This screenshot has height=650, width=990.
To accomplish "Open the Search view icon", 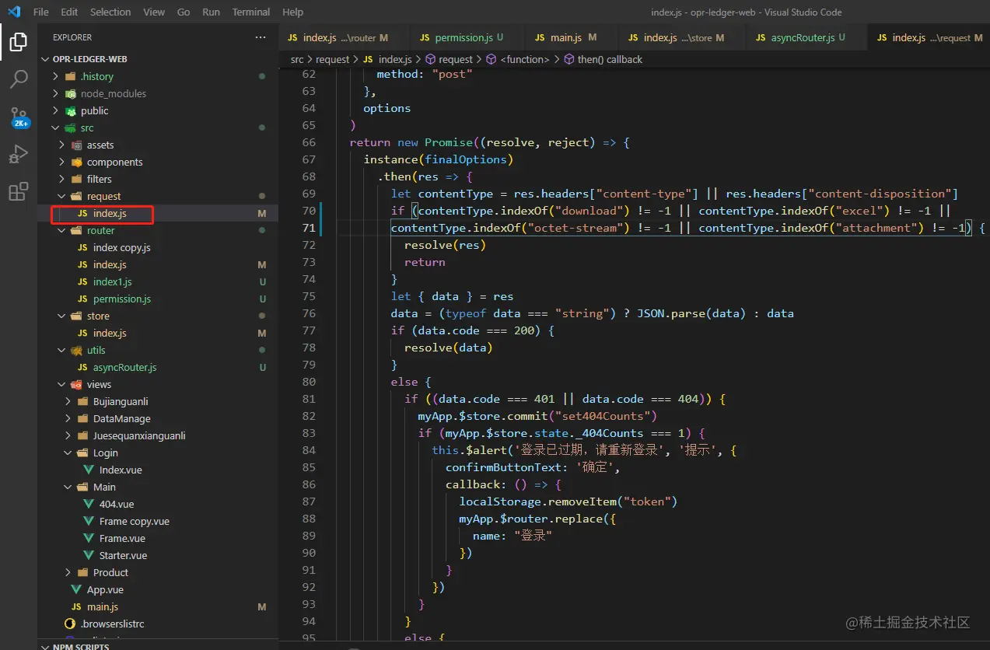I will pos(19,79).
